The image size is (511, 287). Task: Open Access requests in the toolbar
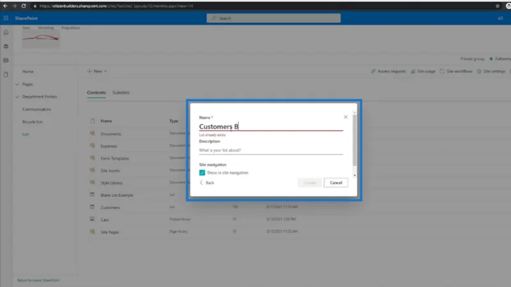pyautogui.click(x=388, y=71)
